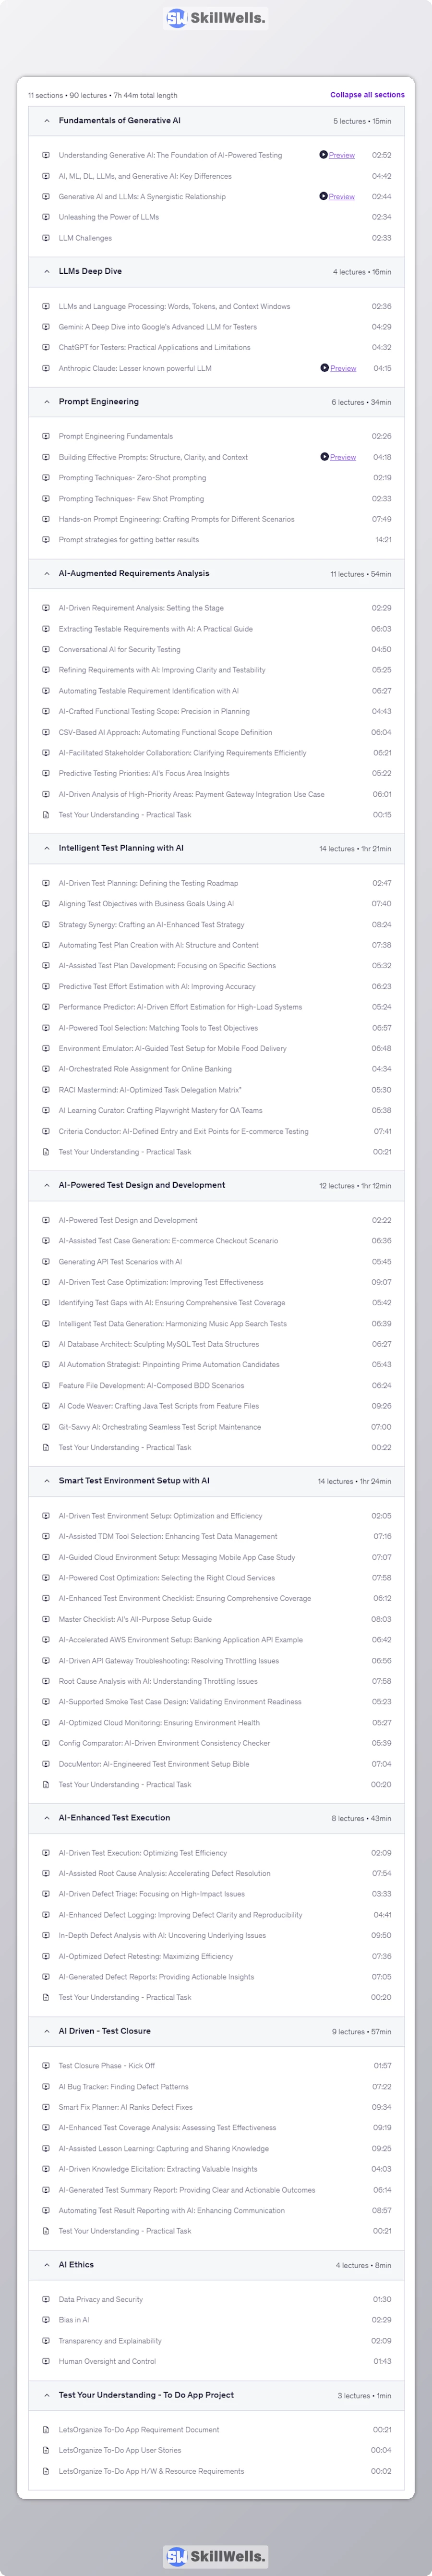
Task: Click AI Ethics section header title
Action: click(76, 2265)
